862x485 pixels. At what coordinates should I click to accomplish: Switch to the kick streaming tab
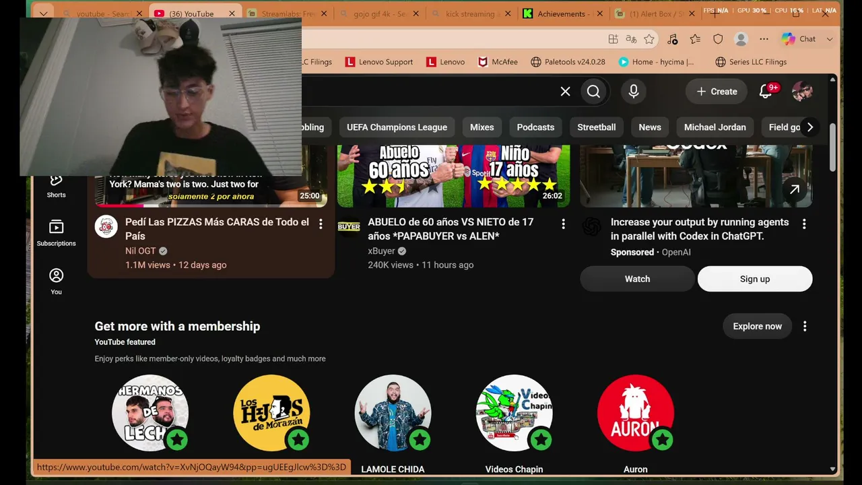pyautogui.click(x=470, y=13)
